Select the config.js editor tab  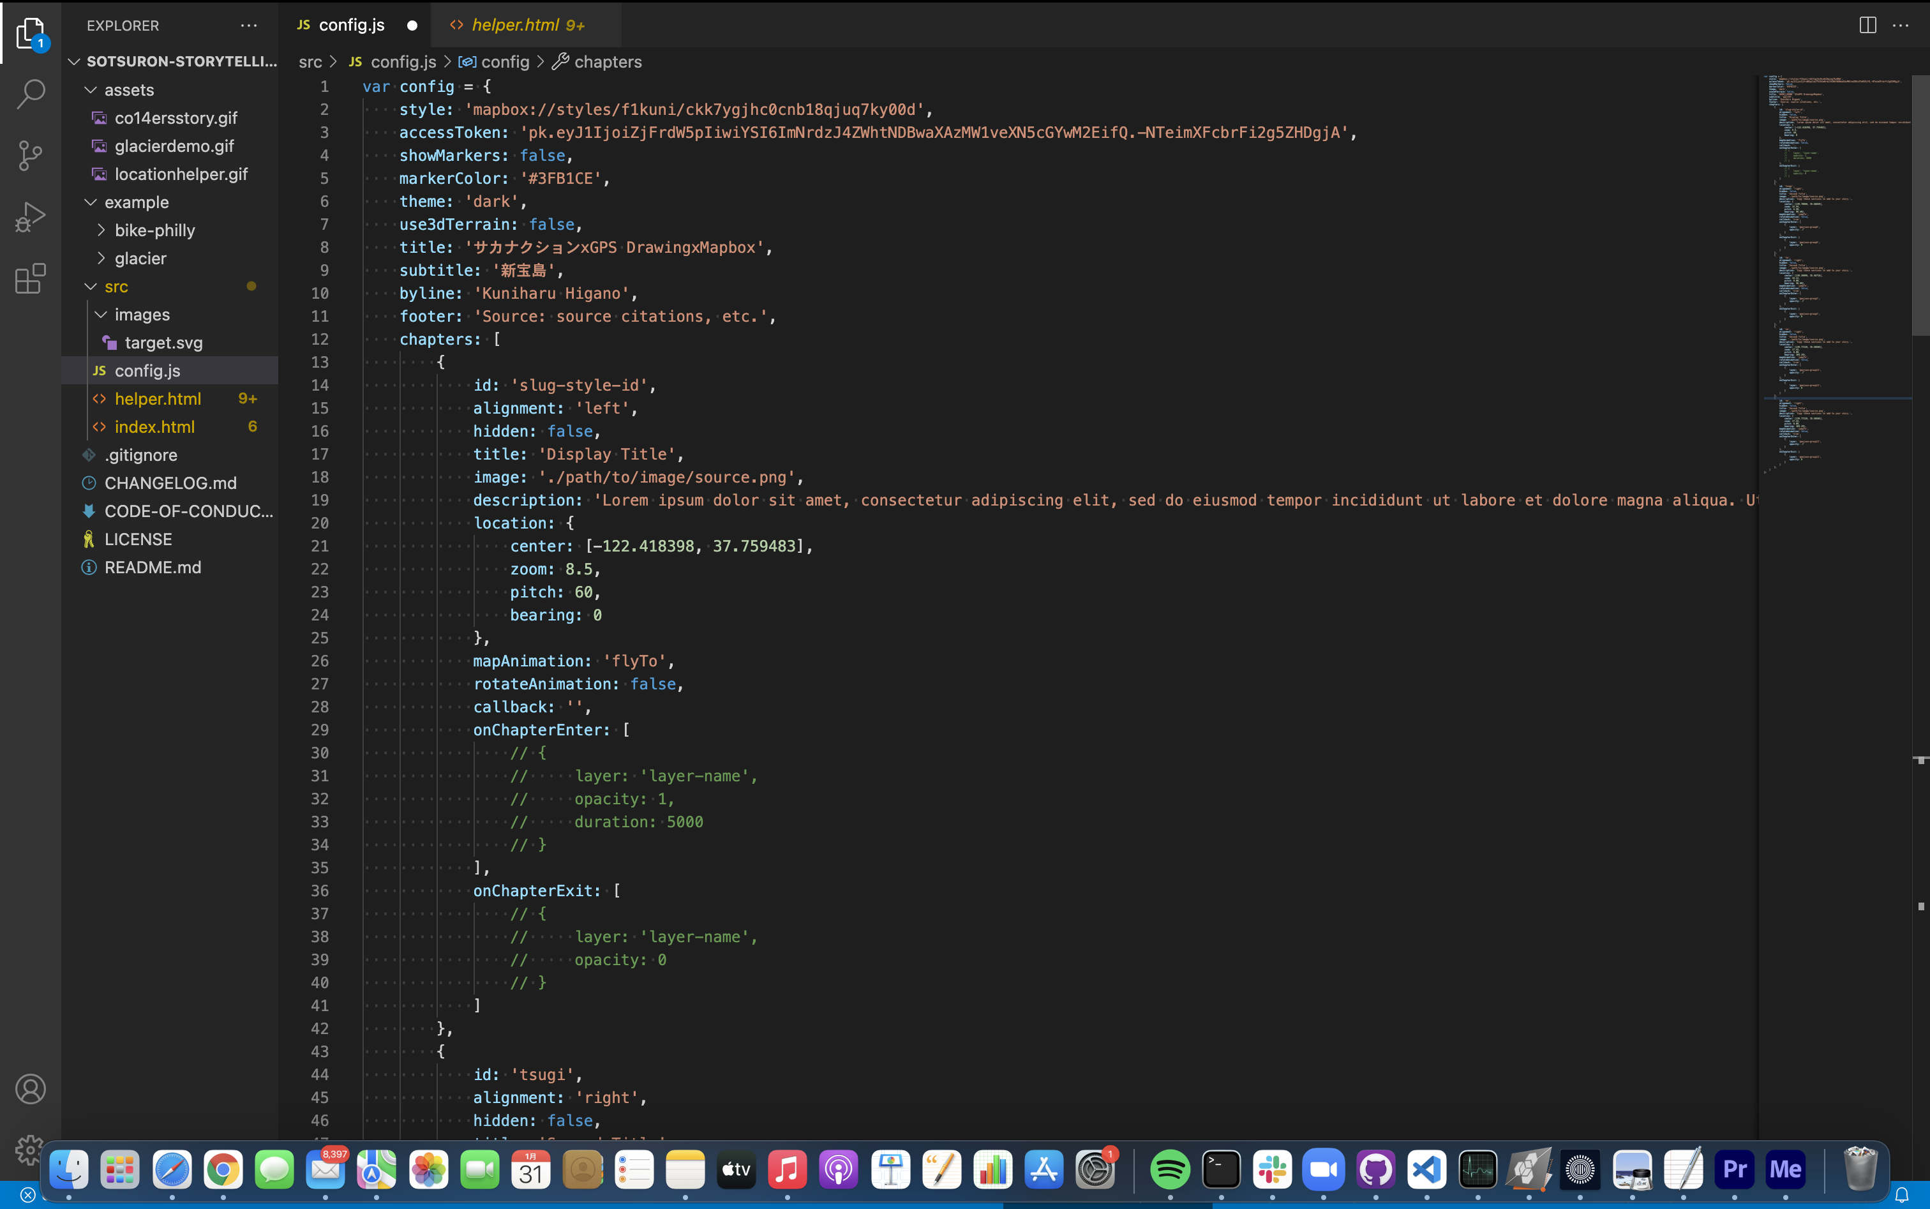[x=351, y=25]
